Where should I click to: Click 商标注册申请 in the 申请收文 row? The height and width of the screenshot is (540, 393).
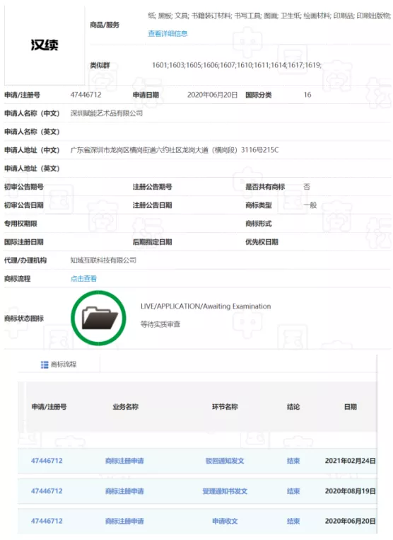[x=124, y=521]
